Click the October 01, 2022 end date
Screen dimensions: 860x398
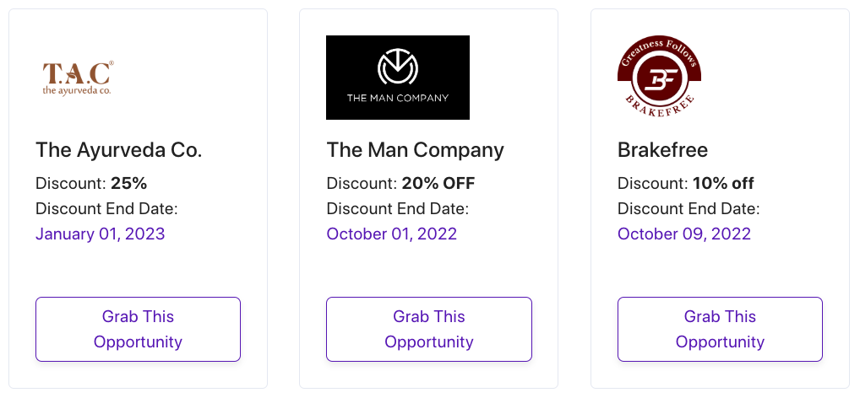pos(392,234)
